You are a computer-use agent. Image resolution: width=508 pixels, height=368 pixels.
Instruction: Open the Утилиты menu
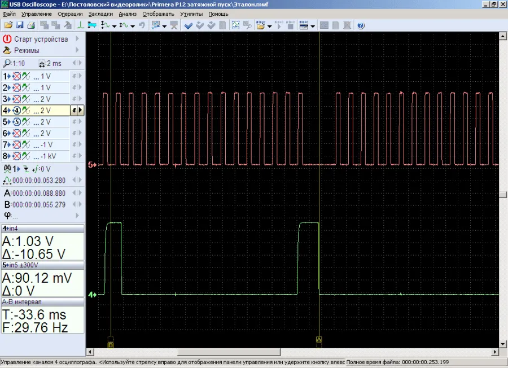coord(191,14)
